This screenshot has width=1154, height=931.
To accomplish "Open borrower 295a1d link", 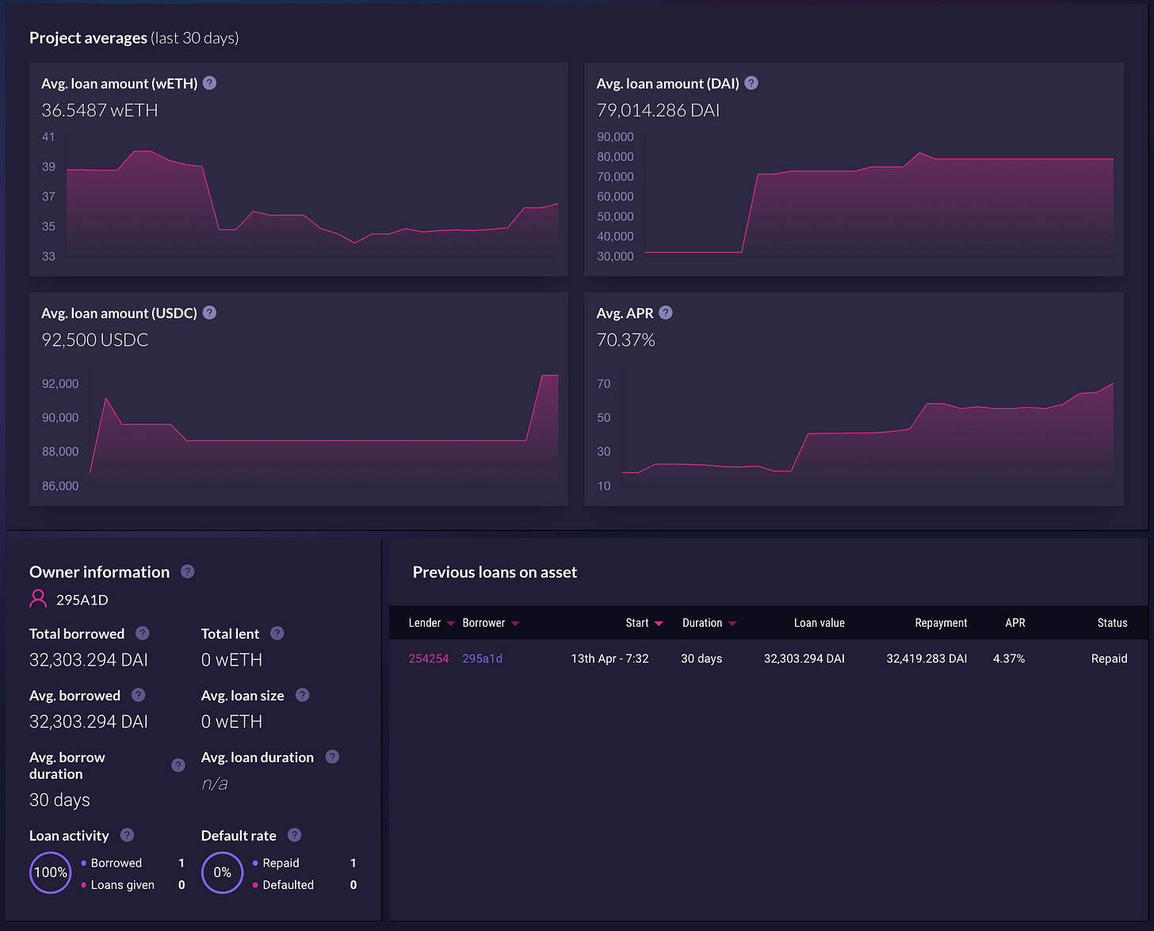I will 483,658.
